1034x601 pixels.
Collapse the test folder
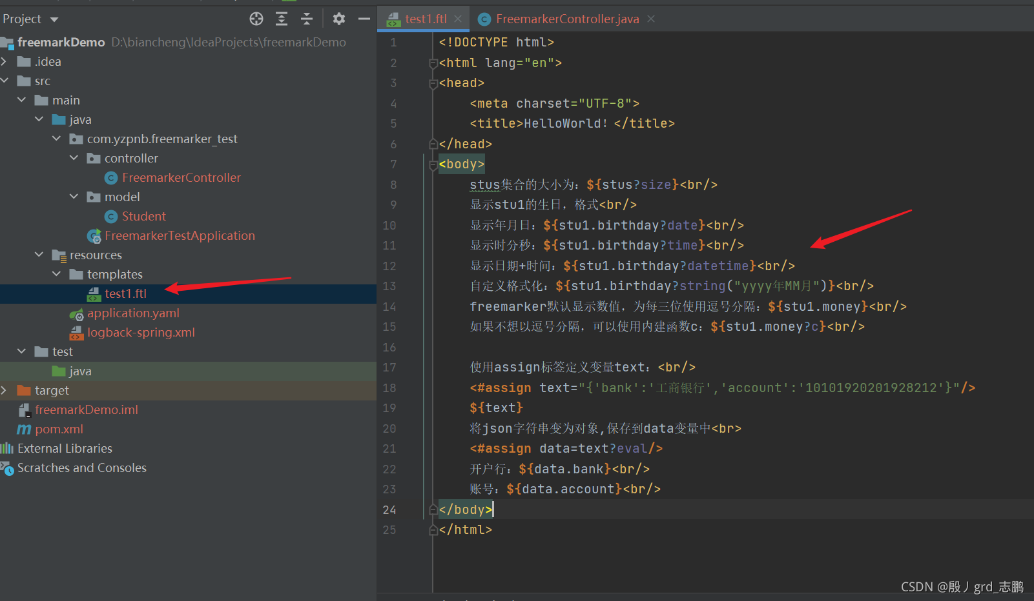pyautogui.click(x=22, y=351)
